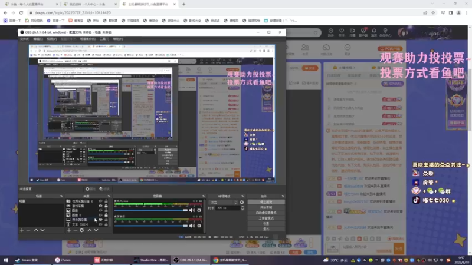Toggle visibility of 文本 (GDI+) source
Screen dimensions: 472x265
tap(100, 224)
